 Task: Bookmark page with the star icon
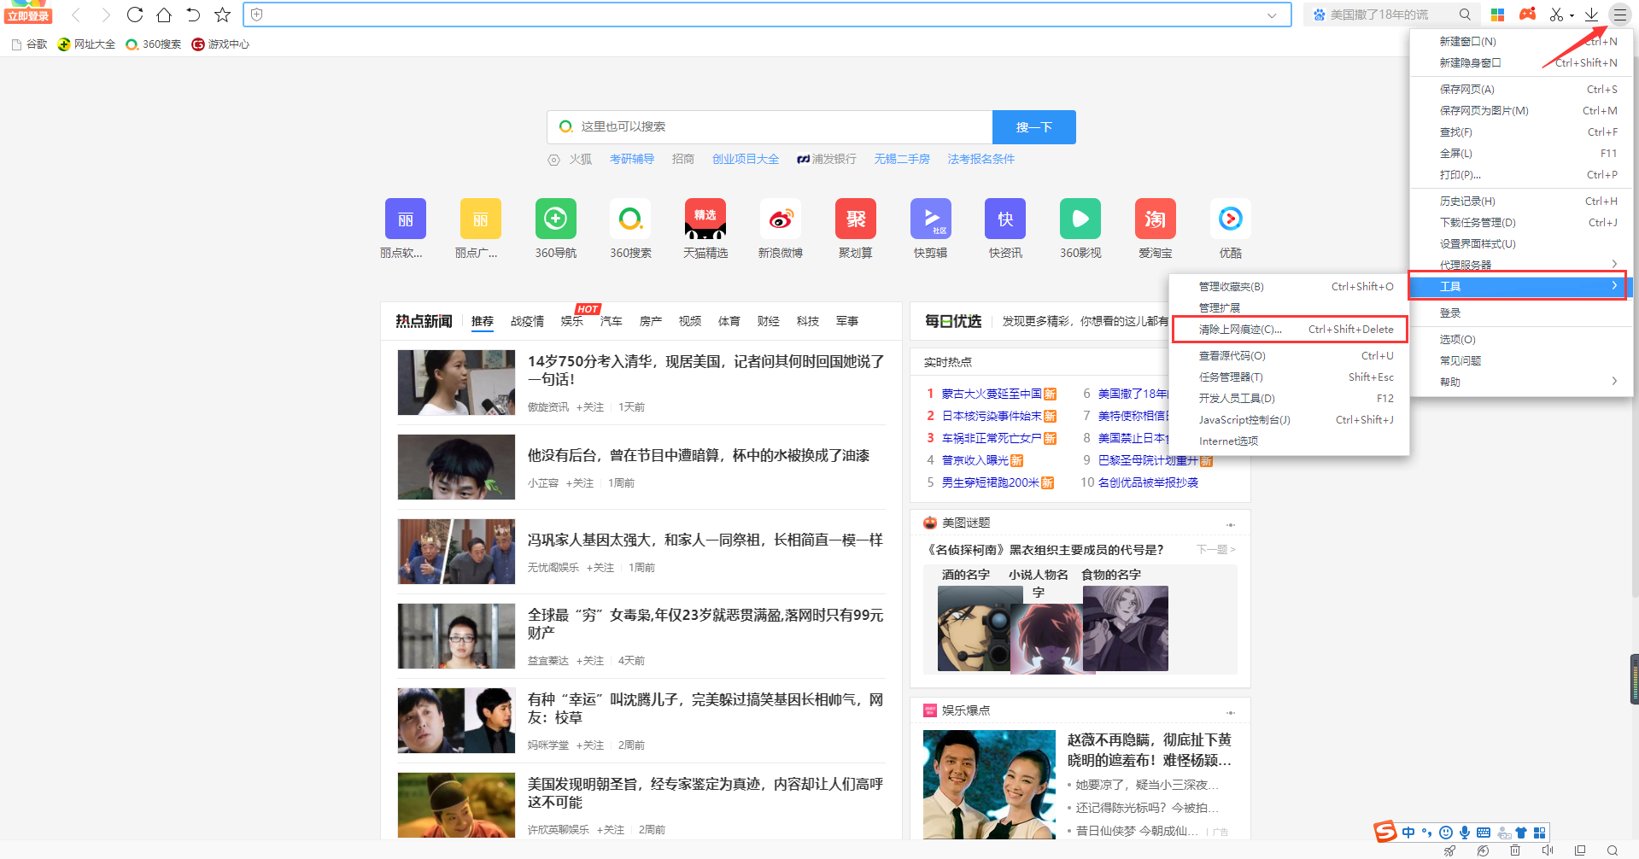tap(222, 15)
